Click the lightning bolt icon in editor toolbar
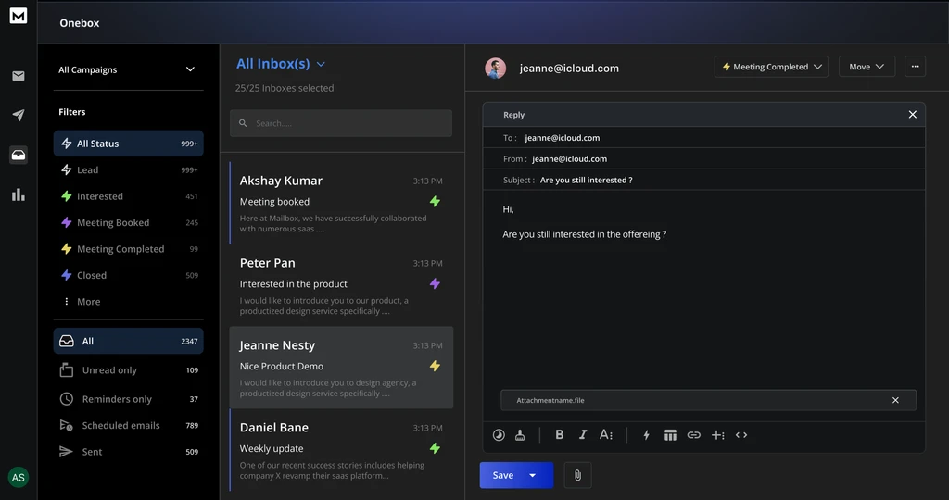The width and height of the screenshot is (949, 500). click(x=646, y=434)
